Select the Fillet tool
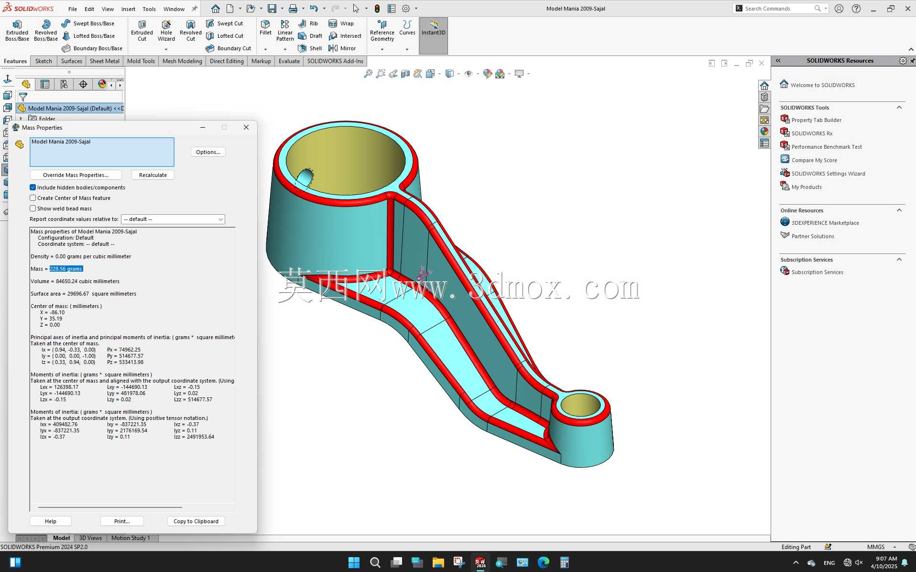916x572 pixels. tap(265, 28)
